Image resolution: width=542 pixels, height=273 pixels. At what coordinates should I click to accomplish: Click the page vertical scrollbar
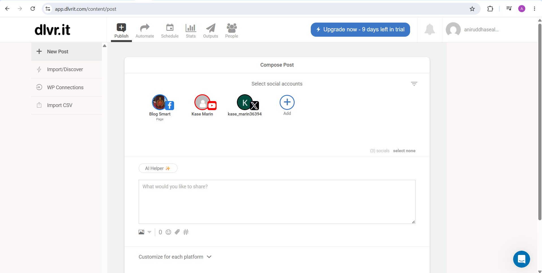(x=540, y=121)
